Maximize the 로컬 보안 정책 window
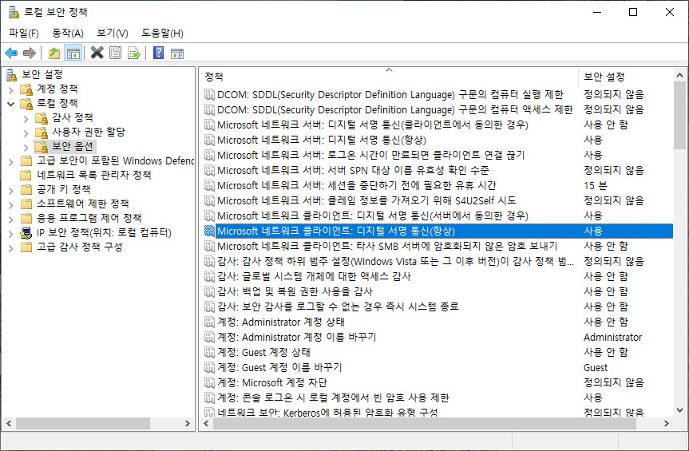The width and height of the screenshot is (689, 451). [633, 12]
